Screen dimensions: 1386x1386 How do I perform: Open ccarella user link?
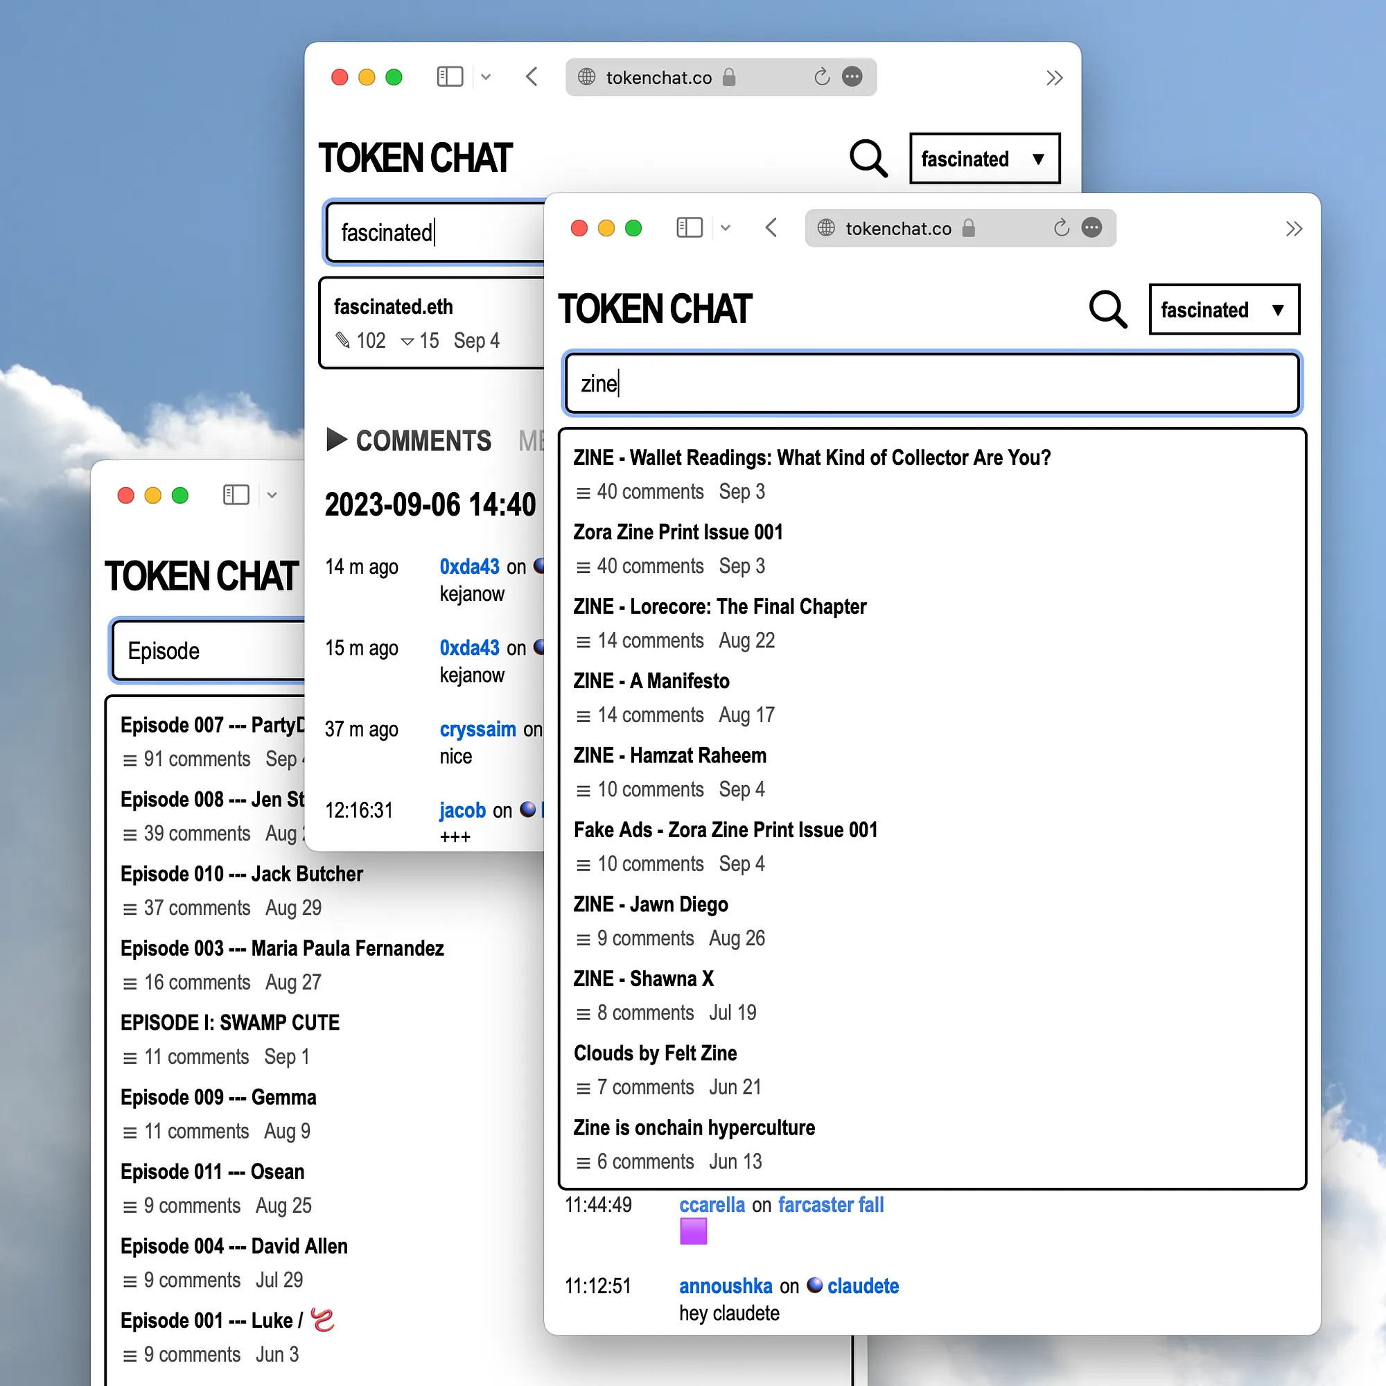[712, 1204]
